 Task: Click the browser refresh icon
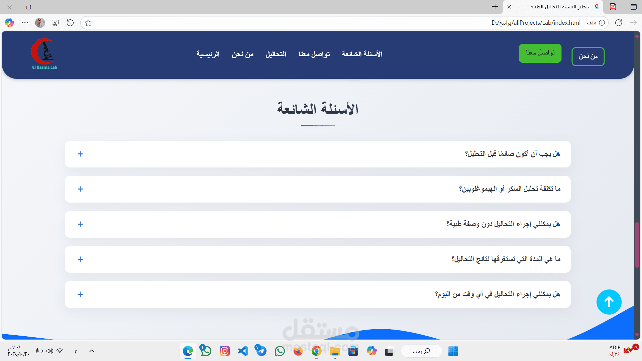[x=619, y=23]
